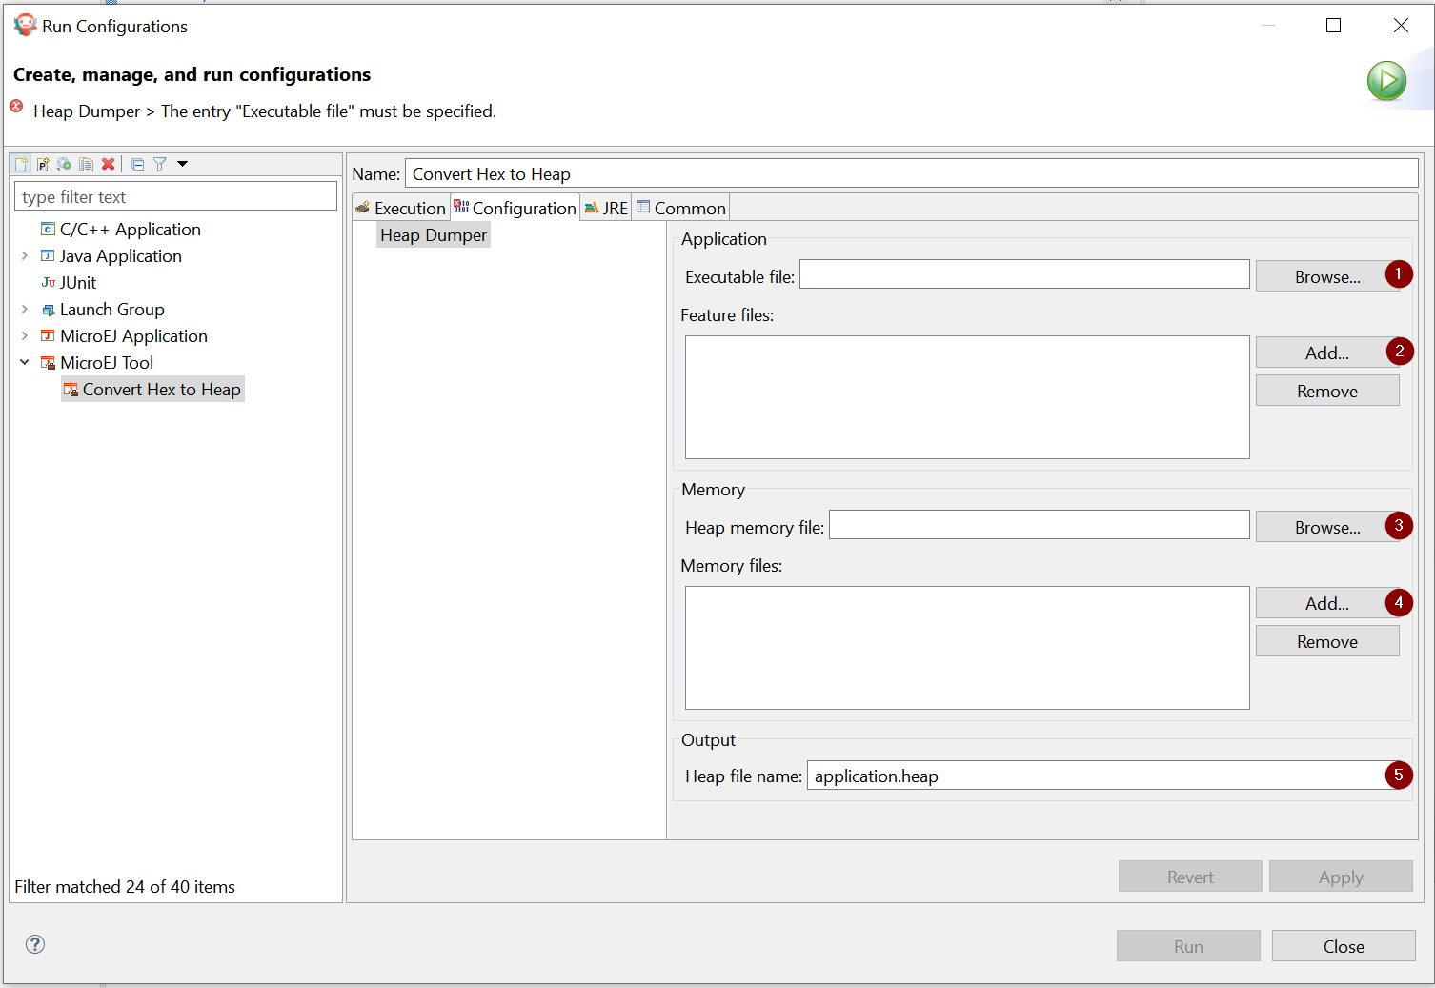
Task: Expand the MicroEJ Application tree node
Action: click(x=25, y=336)
